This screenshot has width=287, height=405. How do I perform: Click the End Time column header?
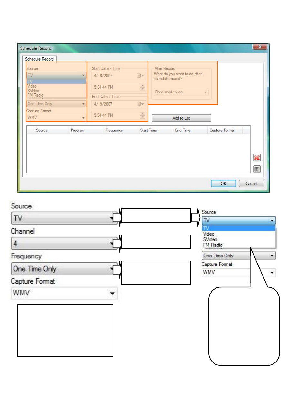[190, 130]
